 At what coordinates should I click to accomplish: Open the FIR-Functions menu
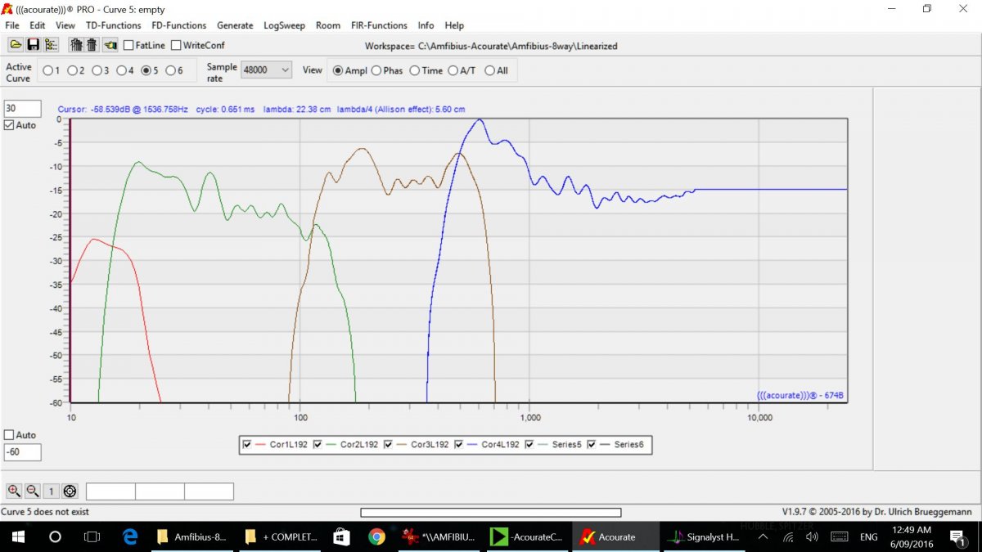(379, 25)
